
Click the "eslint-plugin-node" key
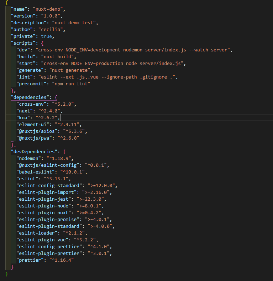[x=44, y=206]
